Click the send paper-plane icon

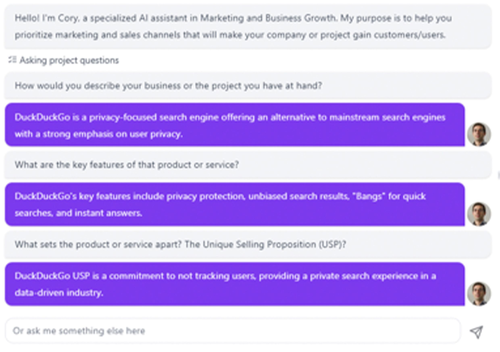pos(476,332)
